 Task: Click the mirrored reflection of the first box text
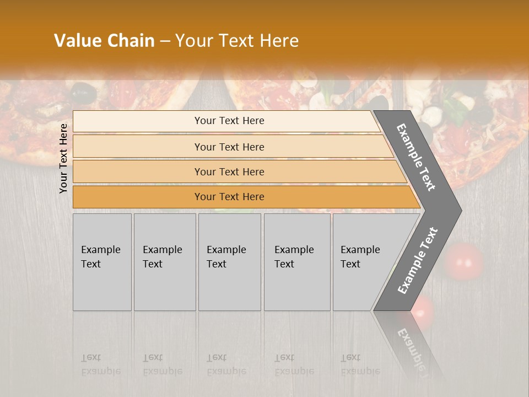point(100,364)
